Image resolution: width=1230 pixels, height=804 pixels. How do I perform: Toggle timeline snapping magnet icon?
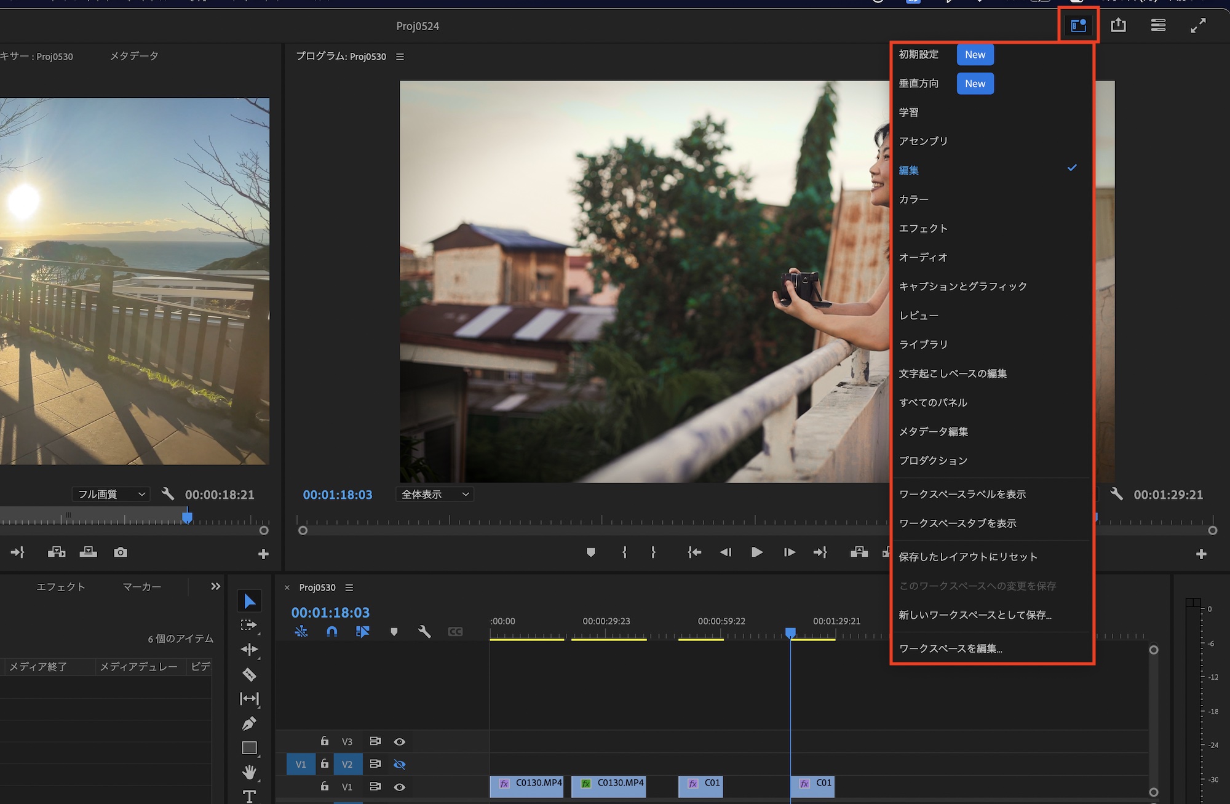(x=331, y=631)
